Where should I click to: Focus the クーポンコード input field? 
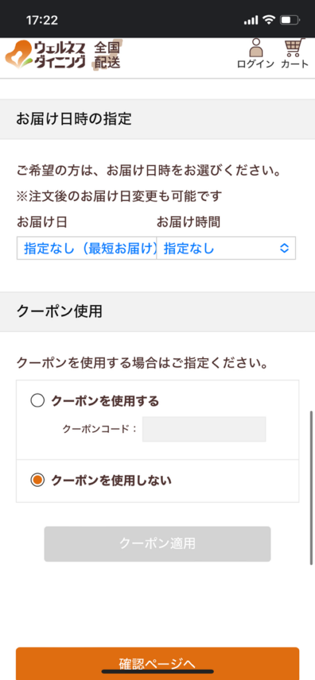click(204, 429)
